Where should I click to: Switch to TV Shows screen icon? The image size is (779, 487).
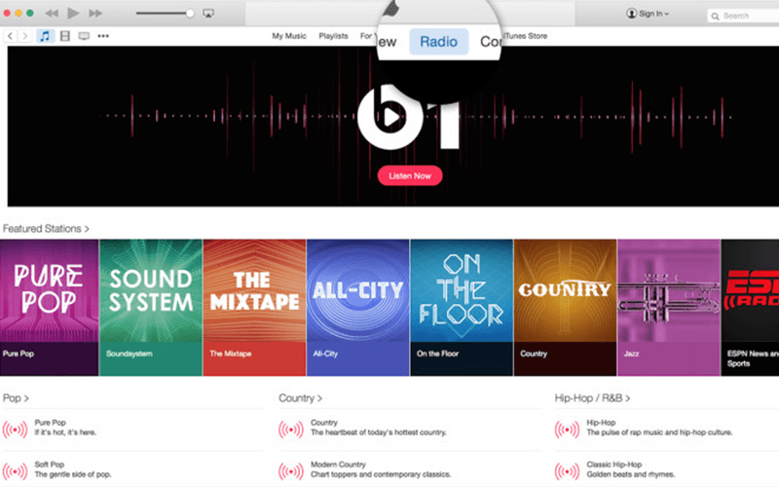[84, 36]
